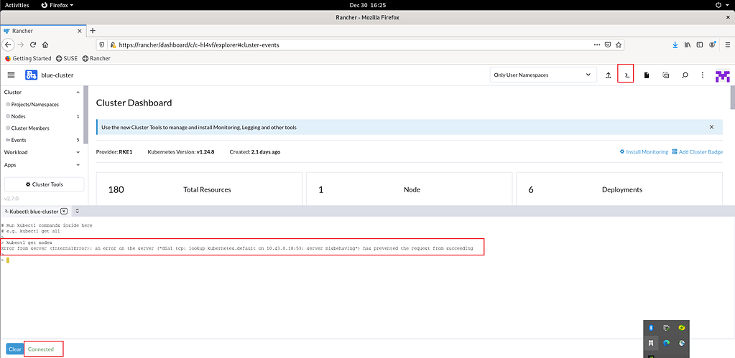The image size is (735, 358).
Task: Open the Activities overview in top bar
Action: point(17,4)
